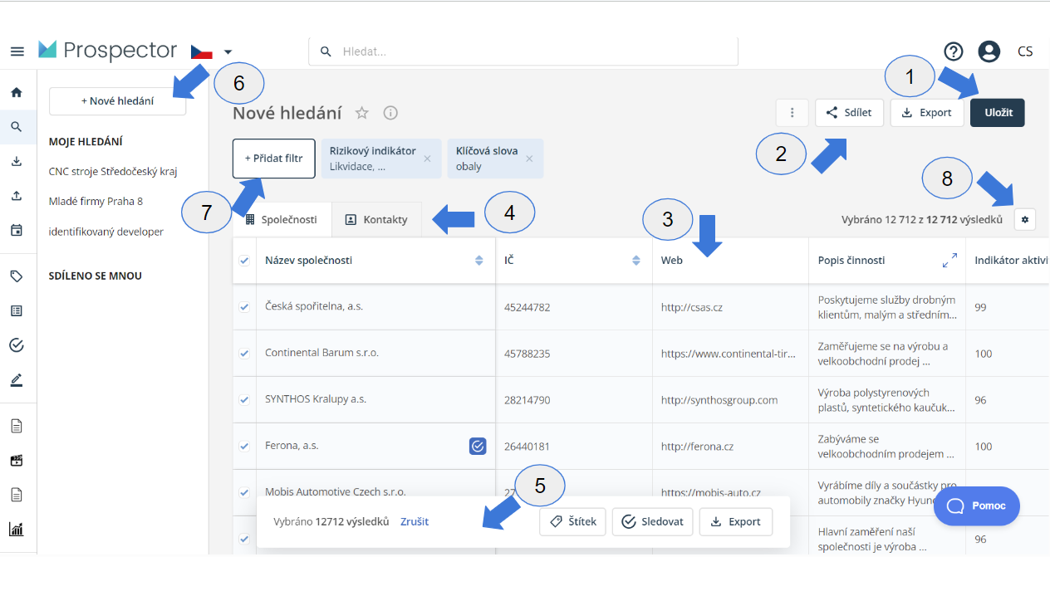Uncheck Mobis Automotive Czech s.r.o. row
This screenshot has width=1050, height=591.
pos(244,492)
